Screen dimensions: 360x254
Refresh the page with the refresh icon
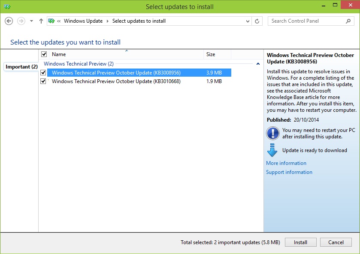pos(257,21)
